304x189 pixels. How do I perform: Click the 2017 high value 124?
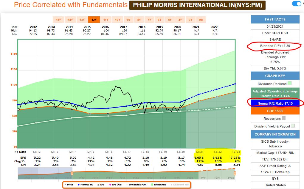(x=125, y=31)
